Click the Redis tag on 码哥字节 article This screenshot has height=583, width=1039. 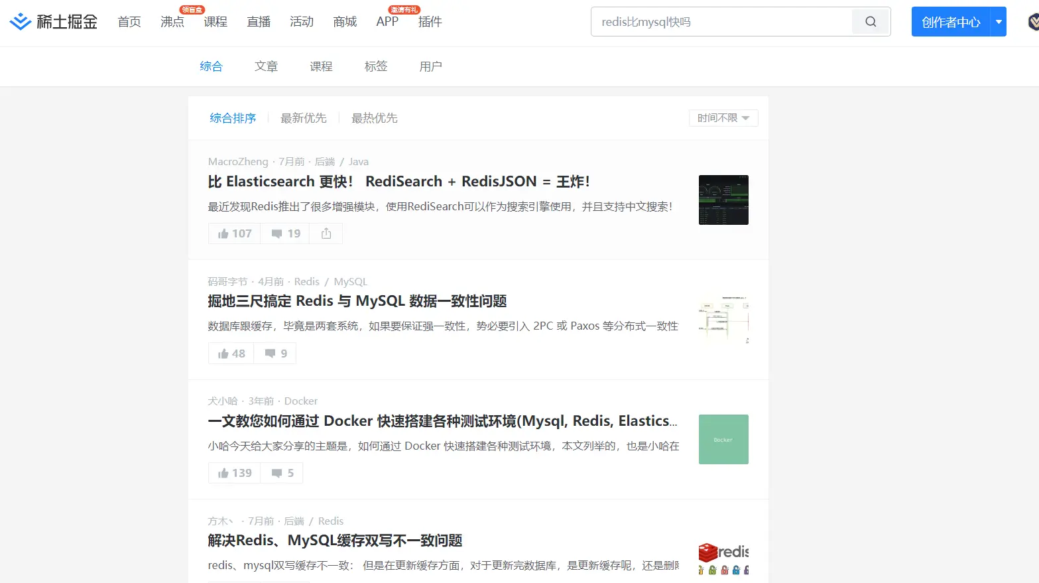307,282
